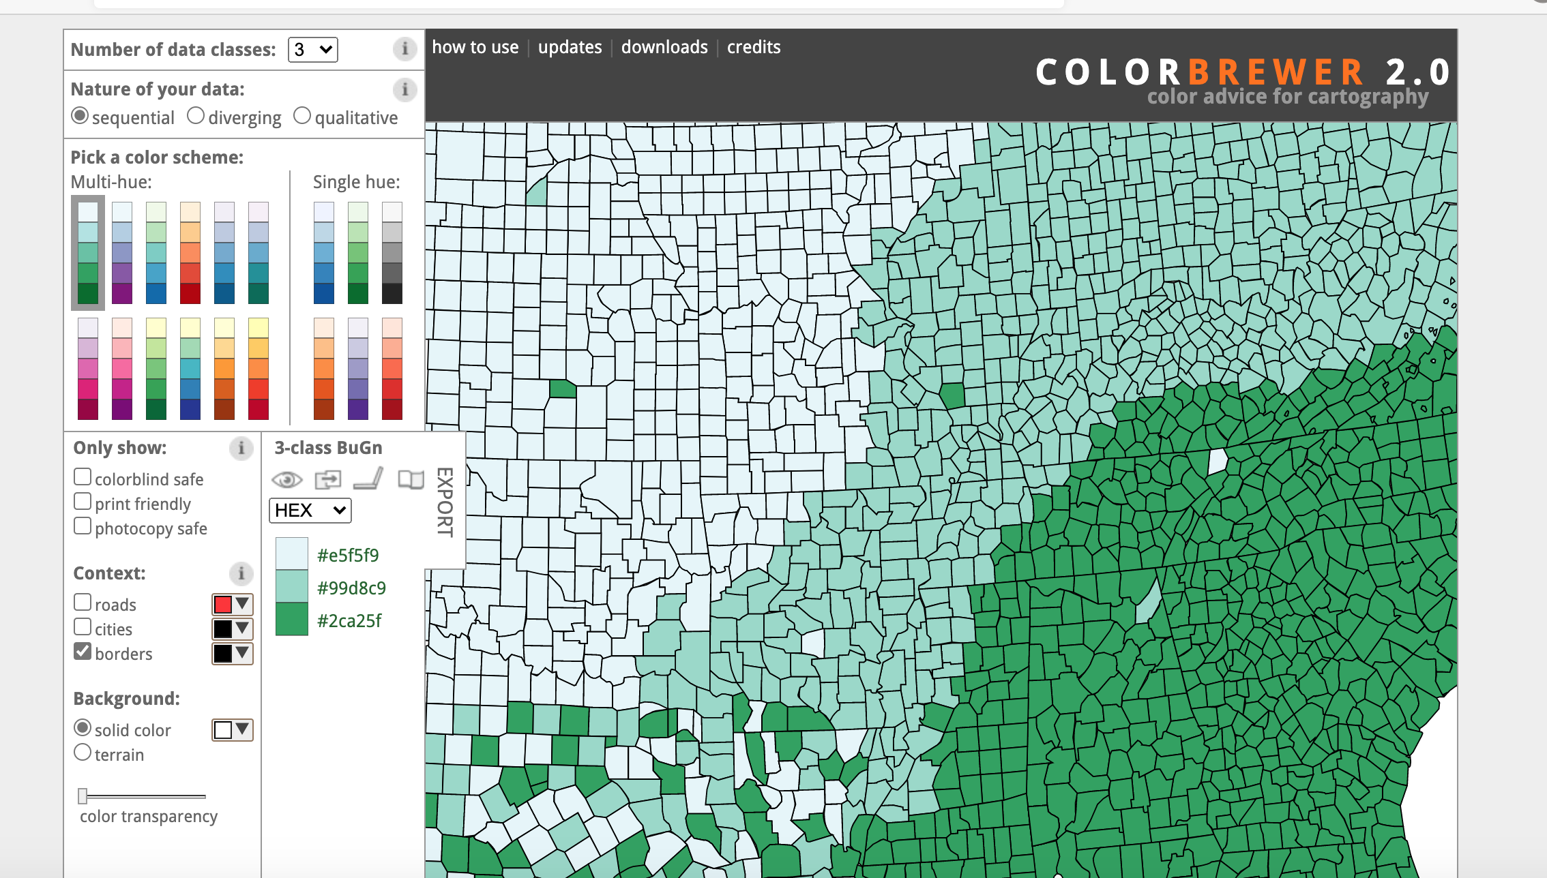The image size is (1547, 878).
Task: Open the credits page
Action: point(754,47)
